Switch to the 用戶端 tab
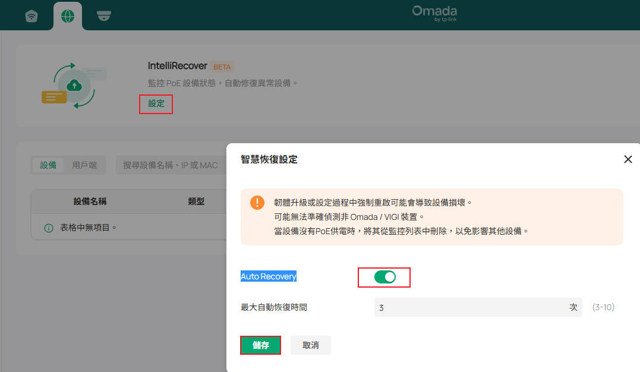 tap(84, 165)
